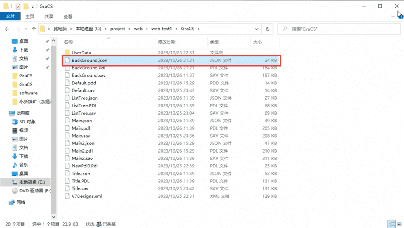The image size is (404, 228).
Task: Click the Back navigation arrow
Action: 7,29
